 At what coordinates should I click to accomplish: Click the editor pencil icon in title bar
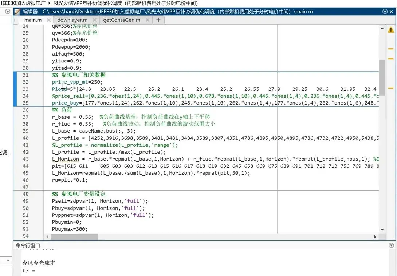tap(17, 12)
